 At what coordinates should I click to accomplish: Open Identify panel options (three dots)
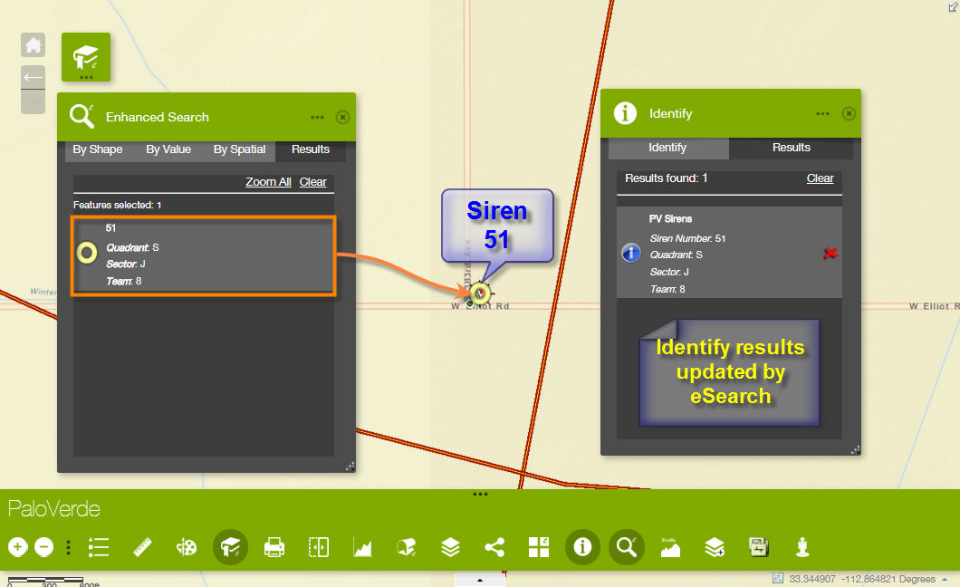[x=823, y=113]
